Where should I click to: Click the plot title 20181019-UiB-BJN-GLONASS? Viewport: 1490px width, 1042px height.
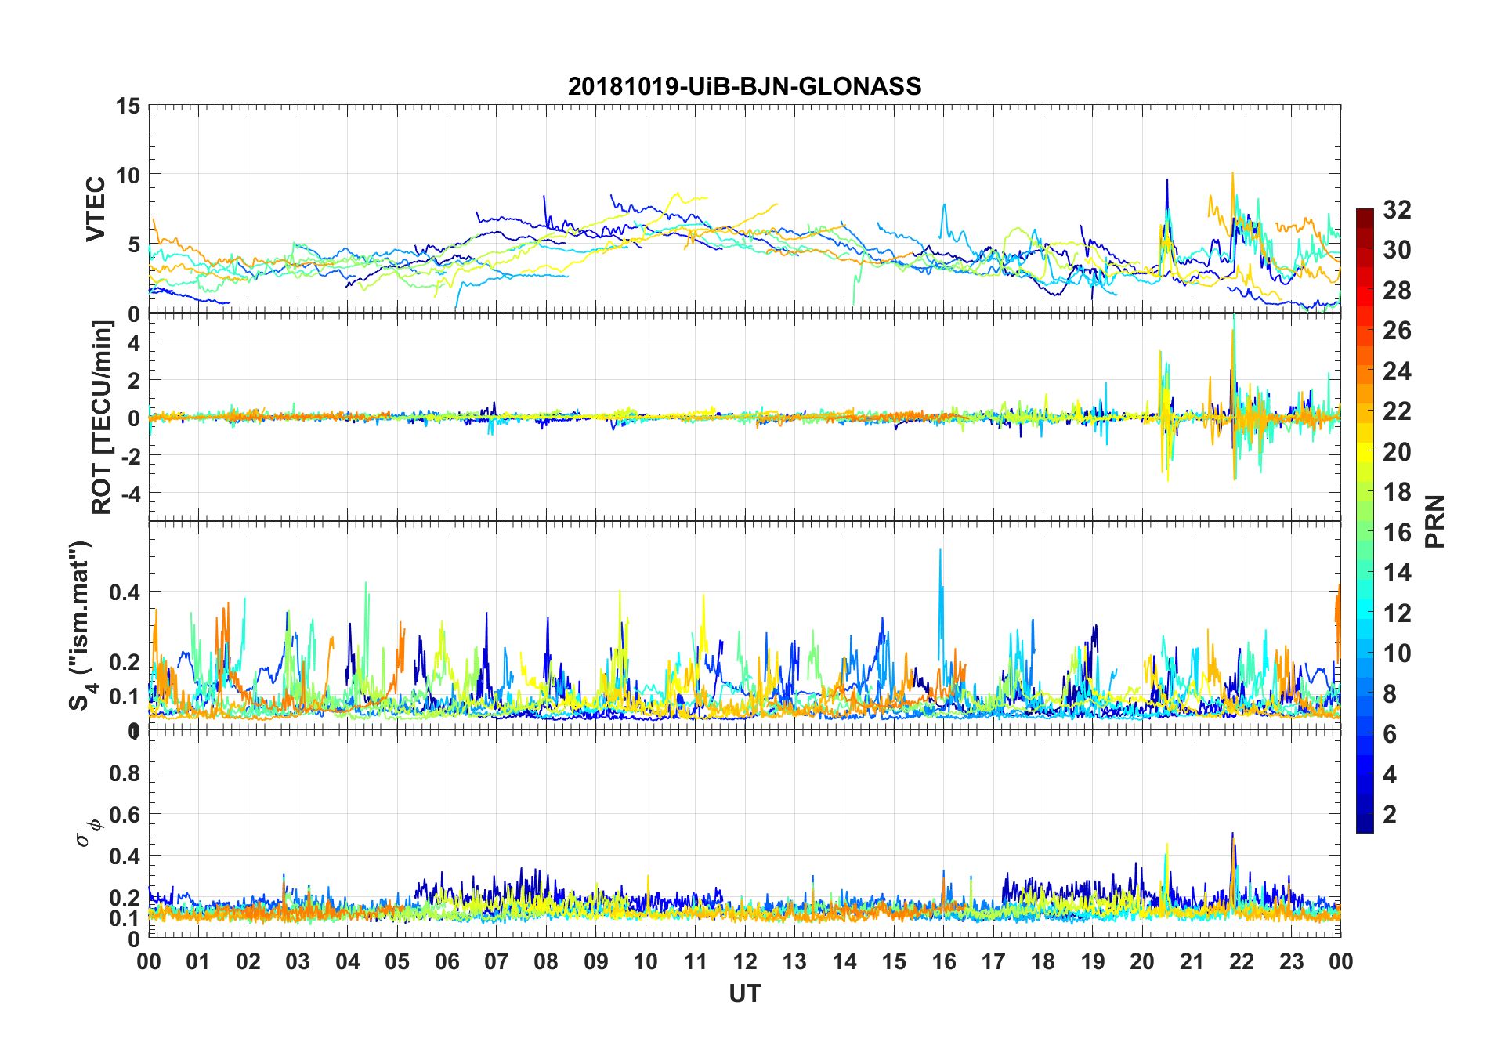[x=744, y=85]
